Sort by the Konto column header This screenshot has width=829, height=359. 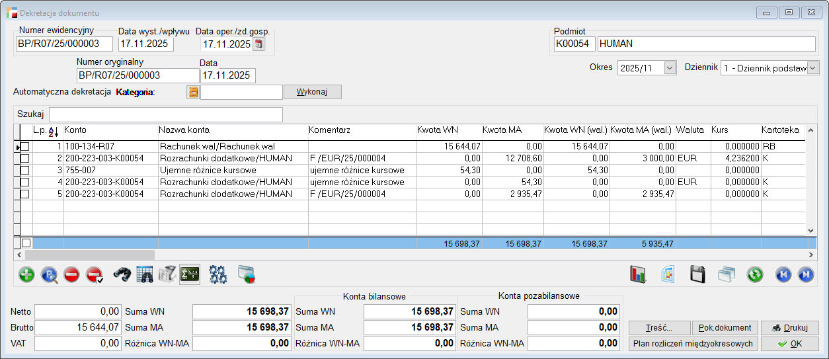pos(75,130)
